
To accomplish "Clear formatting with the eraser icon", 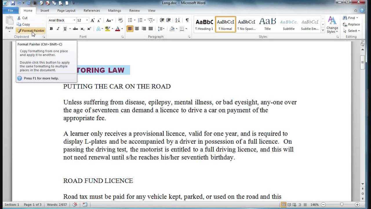I will pos(121,20).
